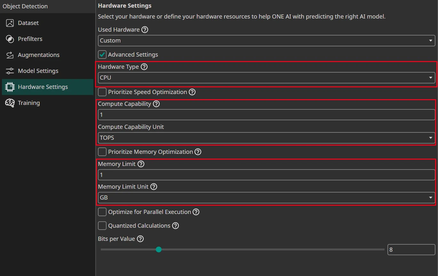This screenshot has height=276, width=438.
Task: Expand the Hardware Type CPU dropdown
Action: point(266,78)
